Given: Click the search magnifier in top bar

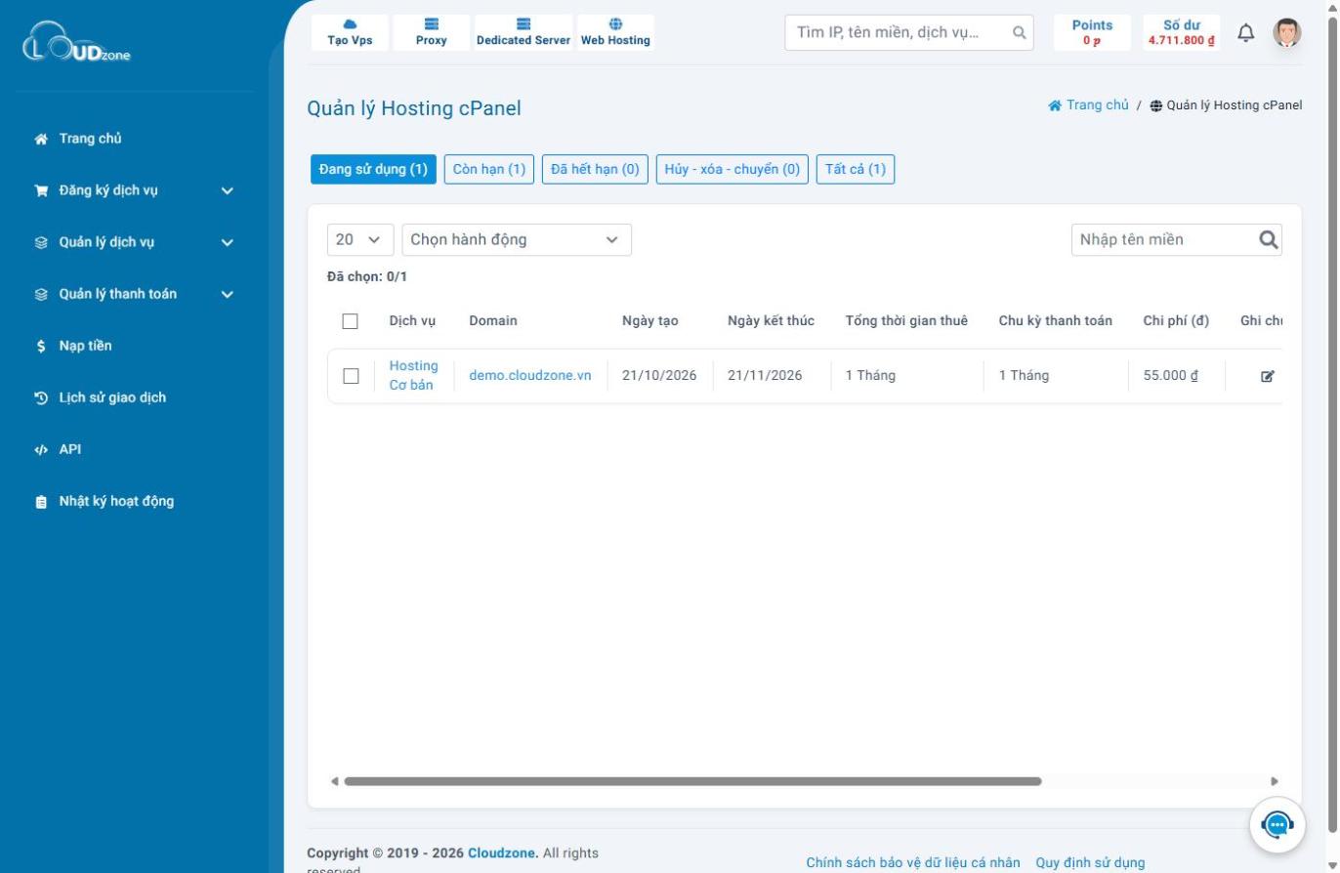Looking at the screenshot, I should pyautogui.click(x=1019, y=33).
